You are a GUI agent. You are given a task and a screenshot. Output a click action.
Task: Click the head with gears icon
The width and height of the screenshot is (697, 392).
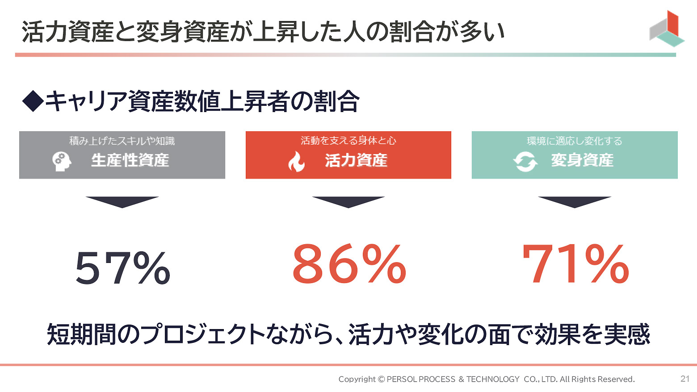(x=62, y=161)
